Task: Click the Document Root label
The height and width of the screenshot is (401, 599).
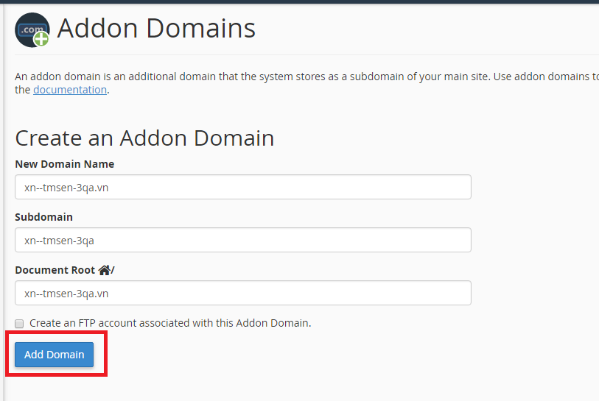Action: (x=55, y=270)
